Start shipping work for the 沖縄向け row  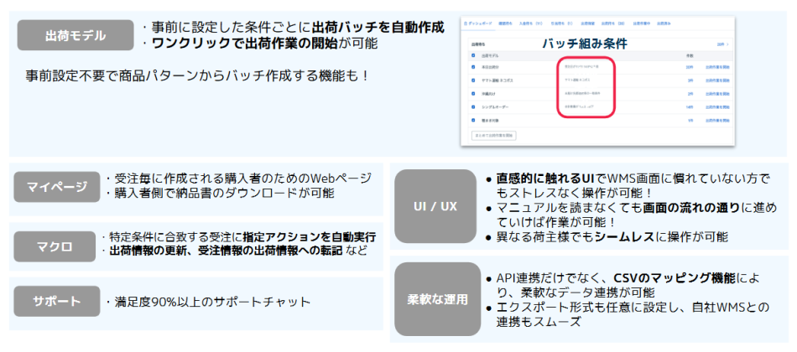pyautogui.click(x=716, y=94)
